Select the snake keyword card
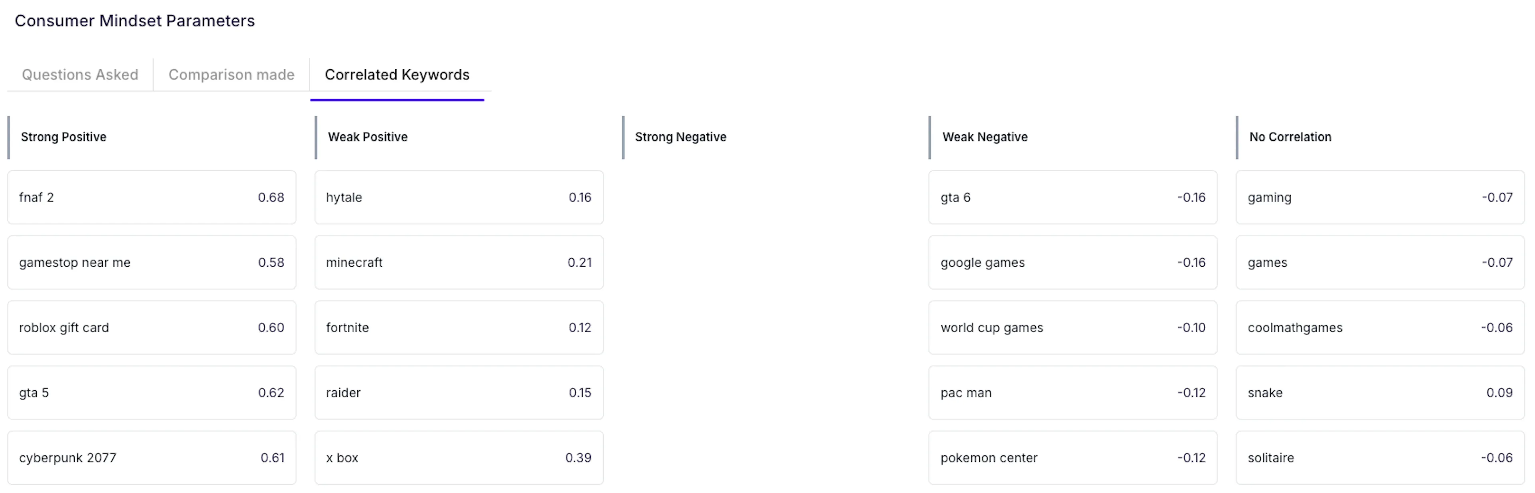Image resolution: width=1535 pixels, height=493 pixels. pos(1380,392)
